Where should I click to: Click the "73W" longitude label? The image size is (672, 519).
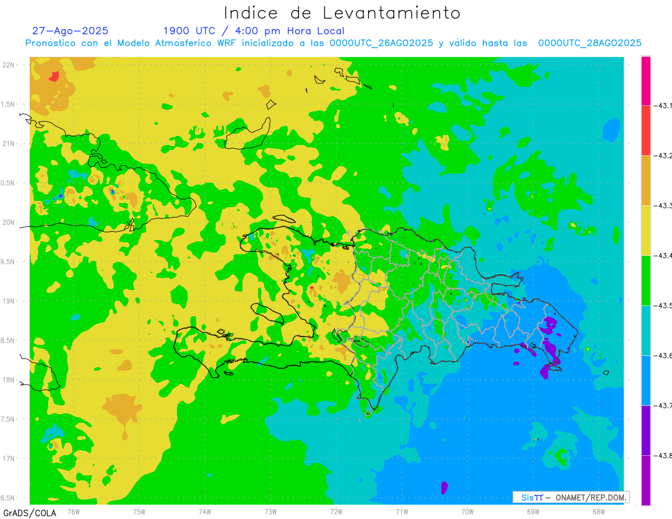270,511
